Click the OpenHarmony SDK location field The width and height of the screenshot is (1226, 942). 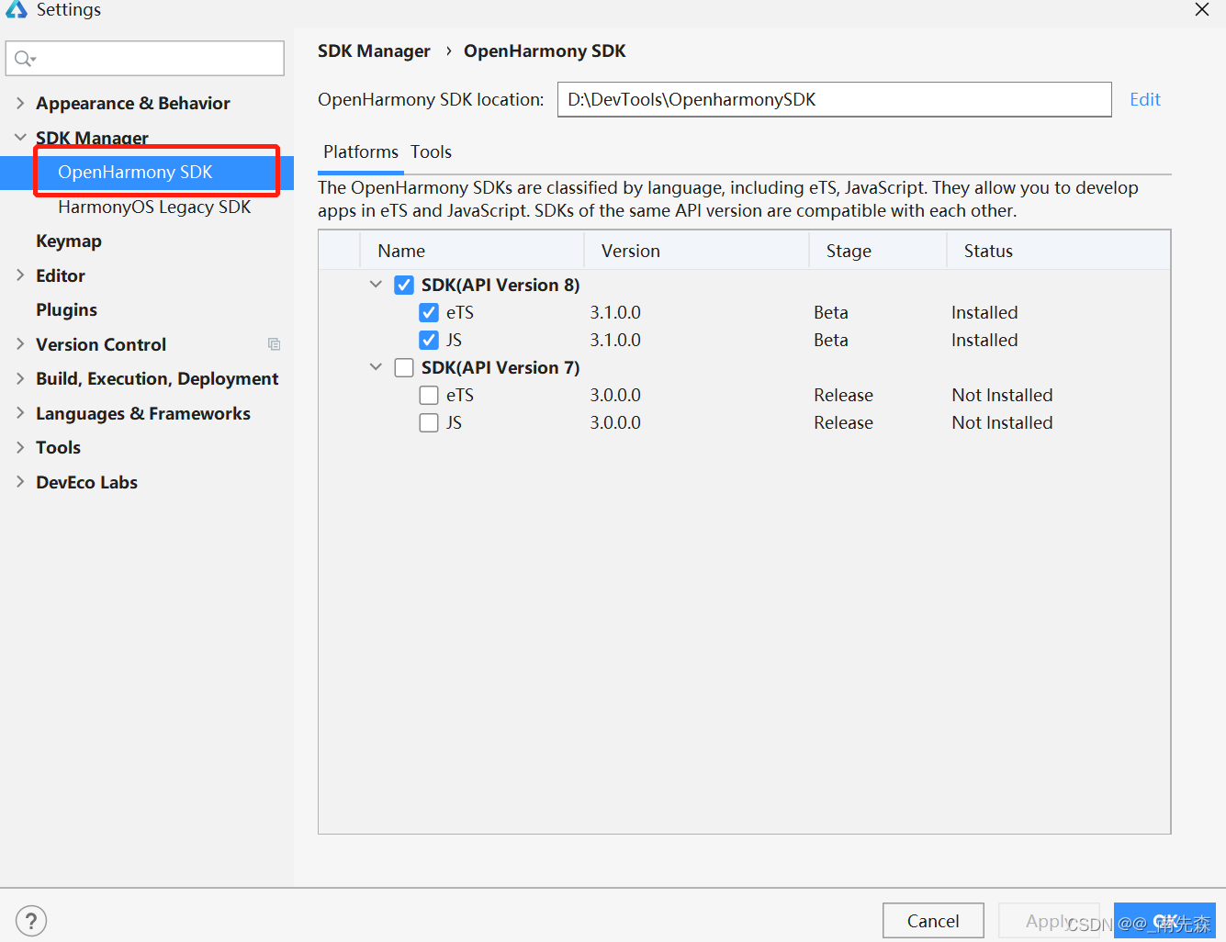point(834,99)
